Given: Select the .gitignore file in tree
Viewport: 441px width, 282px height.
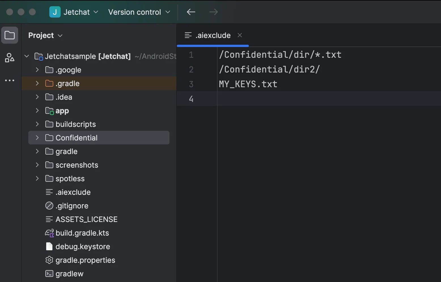Looking at the screenshot, I should [x=72, y=206].
